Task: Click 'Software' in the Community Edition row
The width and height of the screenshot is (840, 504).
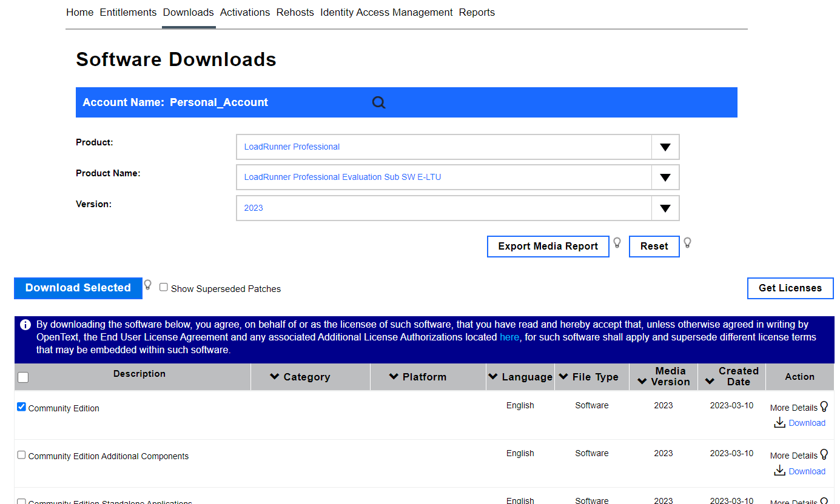Action: (592, 405)
